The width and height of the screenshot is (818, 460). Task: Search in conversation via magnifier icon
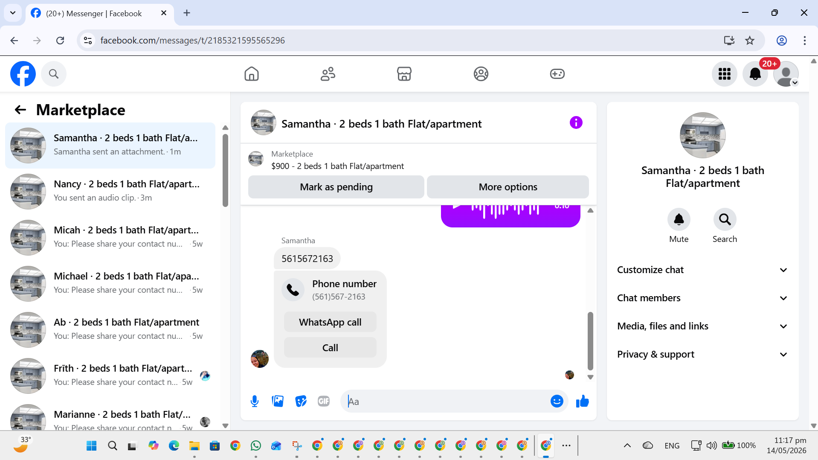click(725, 219)
